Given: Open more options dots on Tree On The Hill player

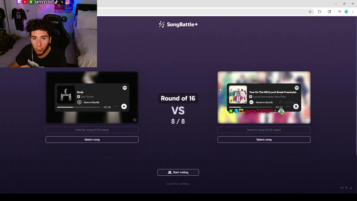Looking at the screenshot, I should tap(288, 107).
